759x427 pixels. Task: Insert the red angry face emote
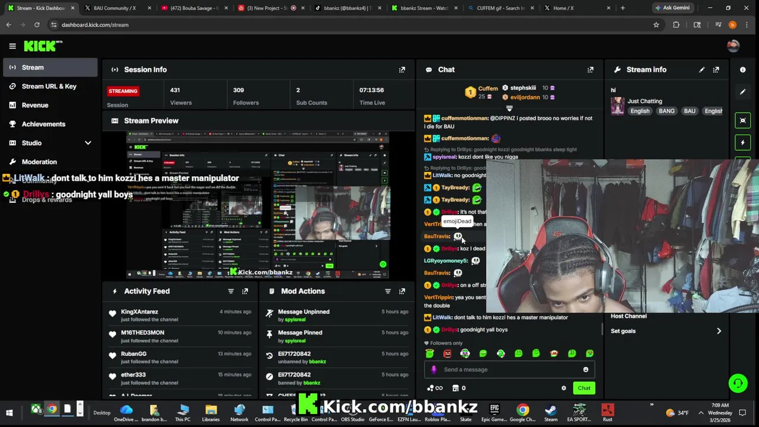click(x=447, y=353)
